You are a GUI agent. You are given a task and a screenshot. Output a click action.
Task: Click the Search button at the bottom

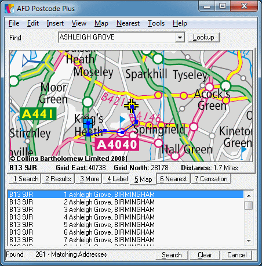point(172,255)
